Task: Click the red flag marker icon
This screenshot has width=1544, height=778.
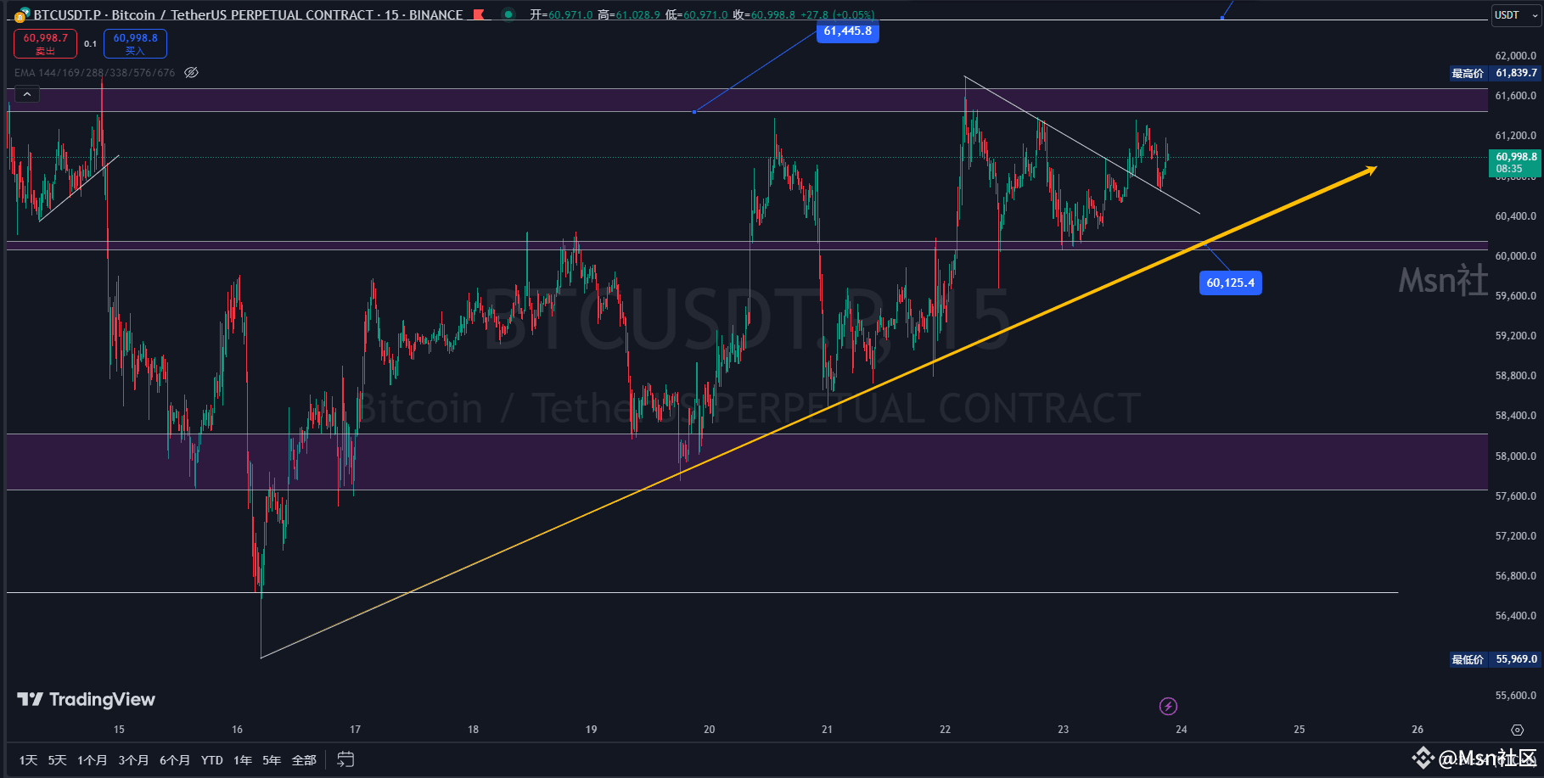Action: pyautogui.click(x=479, y=14)
